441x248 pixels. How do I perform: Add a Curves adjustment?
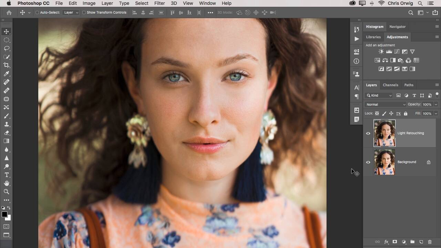click(397, 52)
